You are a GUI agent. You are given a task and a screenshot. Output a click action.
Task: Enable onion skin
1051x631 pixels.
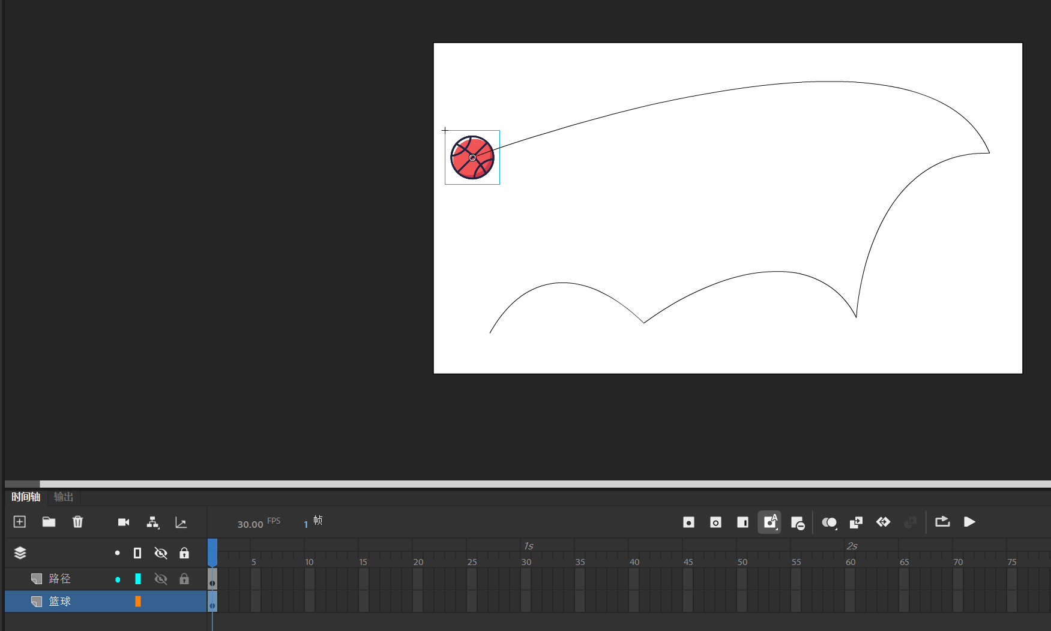pos(830,522)
